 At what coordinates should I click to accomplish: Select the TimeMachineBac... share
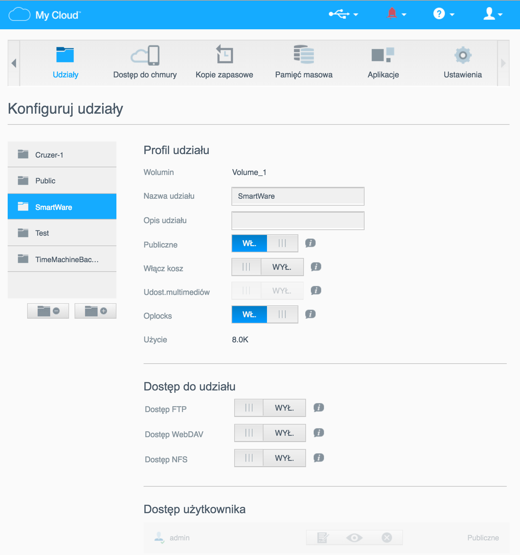[62, 259]
